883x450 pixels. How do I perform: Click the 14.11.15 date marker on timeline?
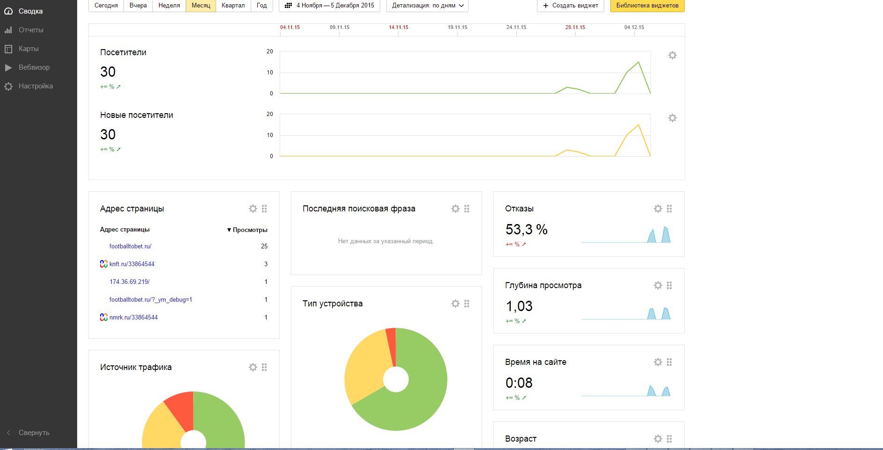tap(398, 27)
